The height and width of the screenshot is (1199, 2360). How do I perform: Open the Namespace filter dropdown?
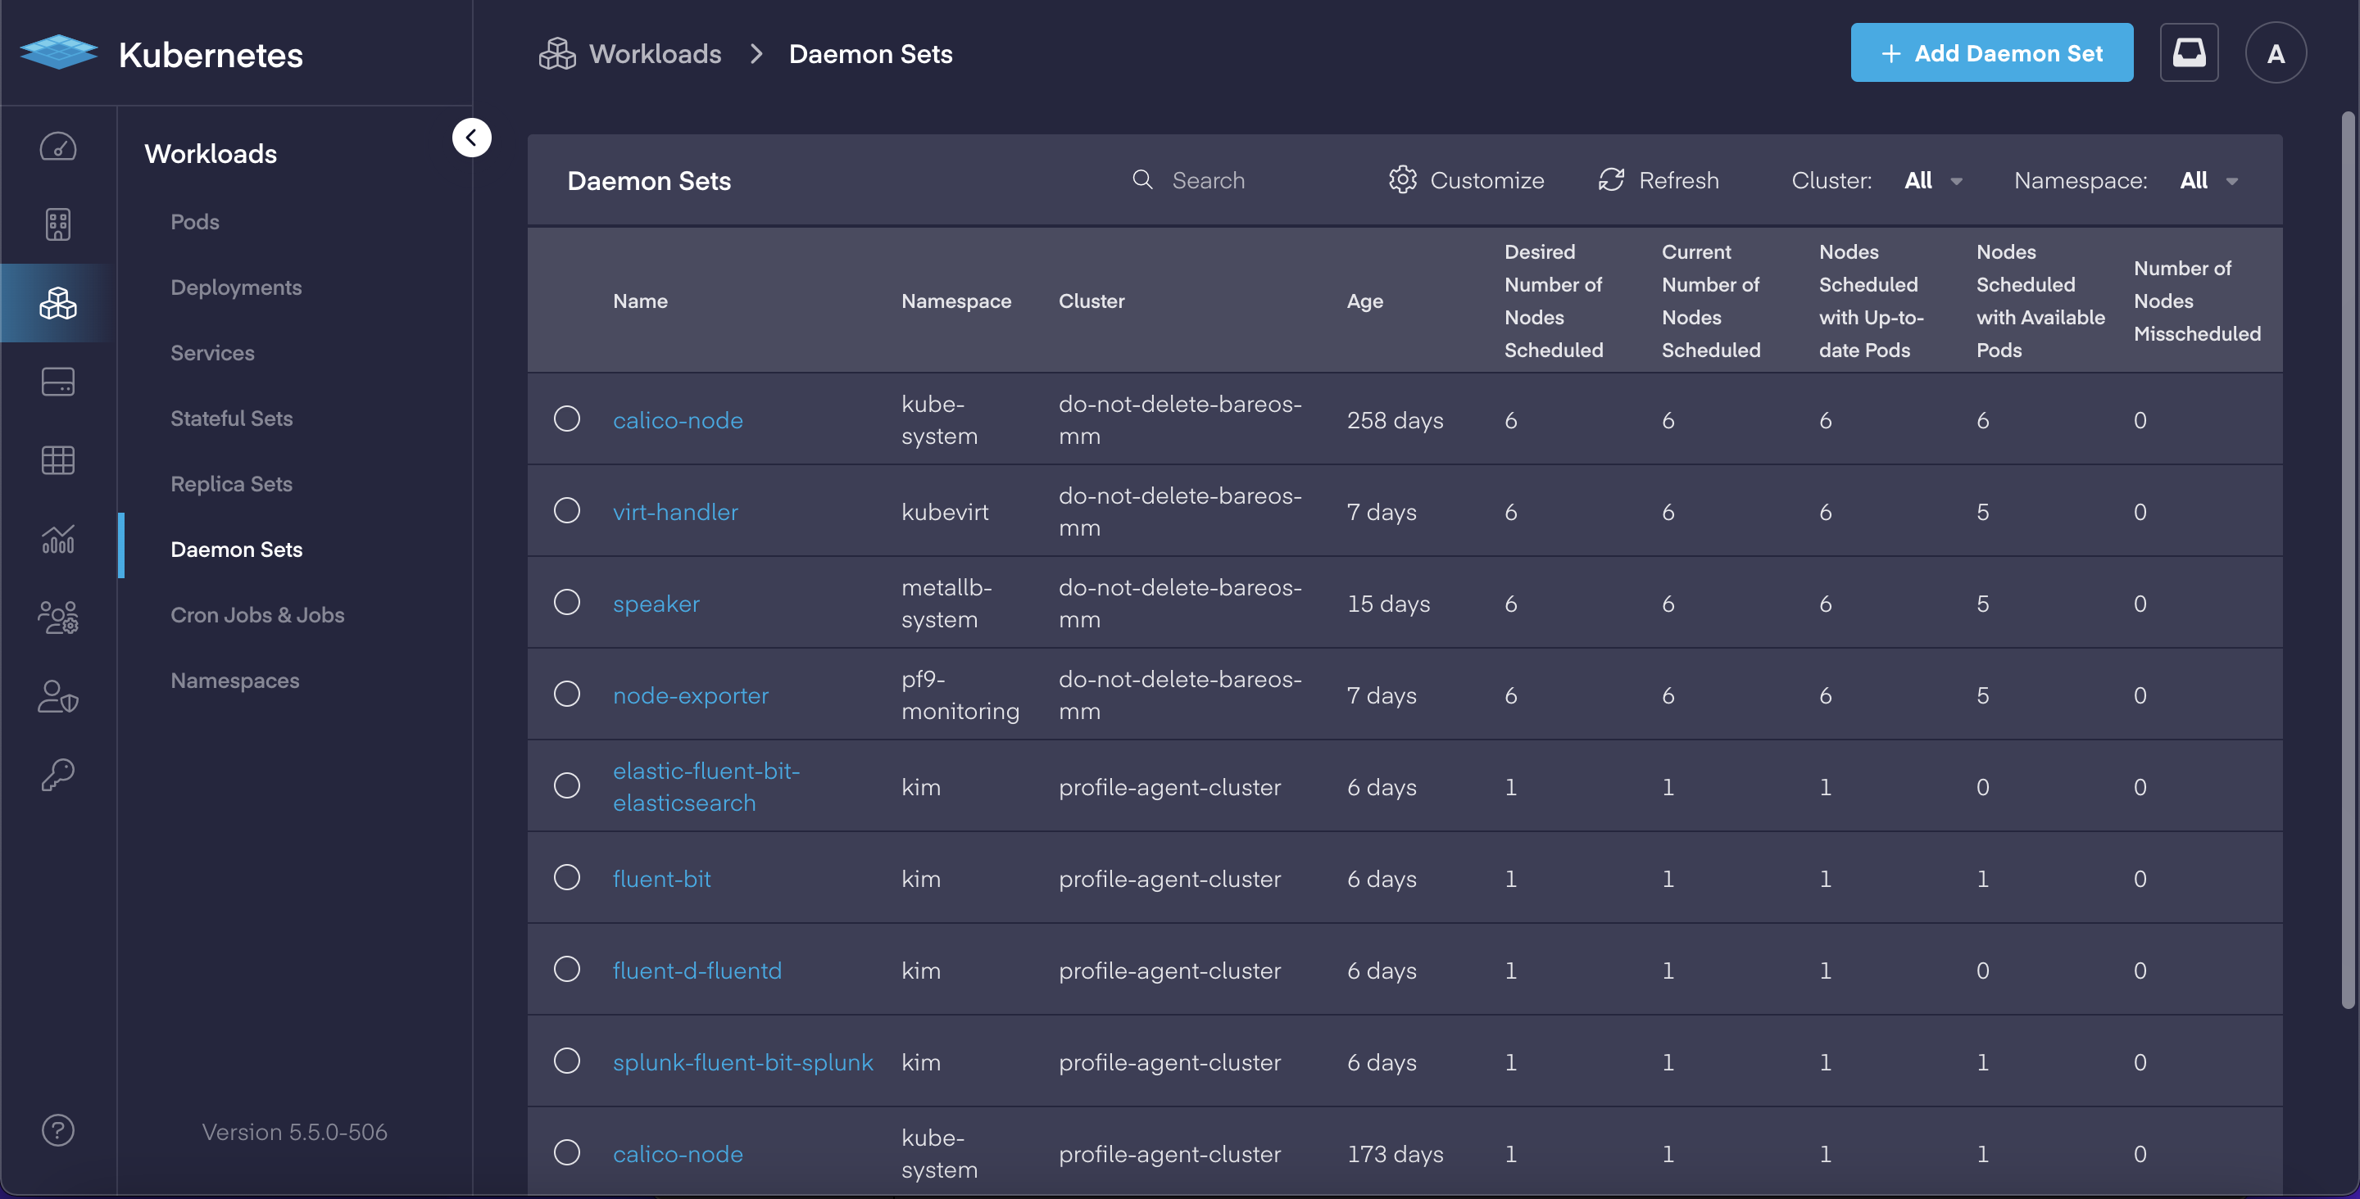coord(2208,180)
